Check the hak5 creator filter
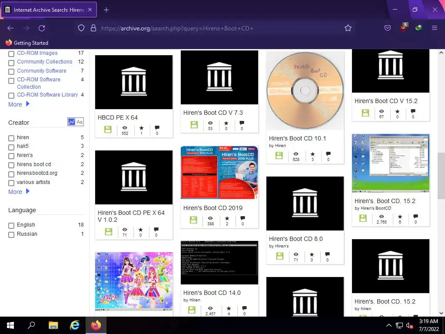 click(x=11, y=147)
